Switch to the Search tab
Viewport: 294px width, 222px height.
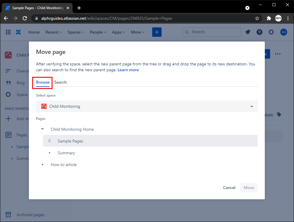60,82
